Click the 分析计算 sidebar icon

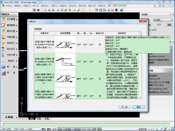[x=3, y=55]
